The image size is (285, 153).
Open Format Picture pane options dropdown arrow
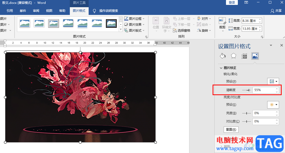click(x=271, y=45)
